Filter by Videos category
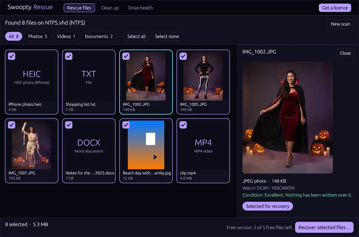Viewport: 359px width, 237px height. [66, 36]
